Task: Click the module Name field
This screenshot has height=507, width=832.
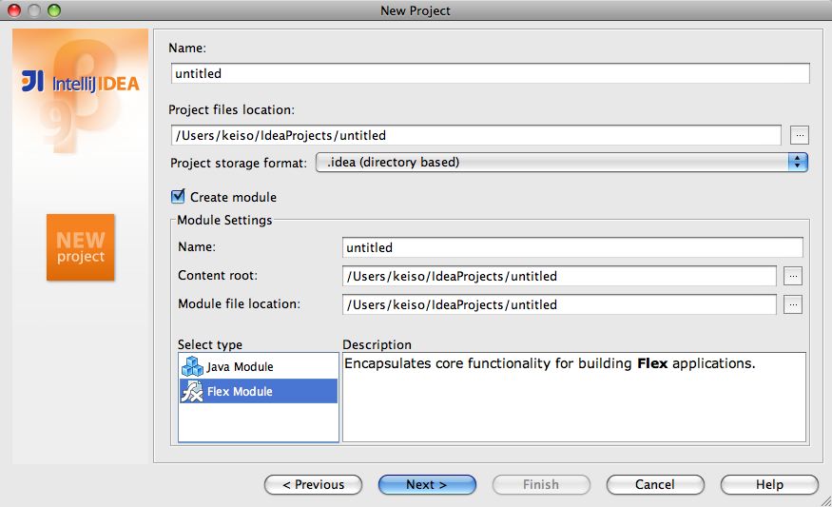Action: click(x=572, y=247)
